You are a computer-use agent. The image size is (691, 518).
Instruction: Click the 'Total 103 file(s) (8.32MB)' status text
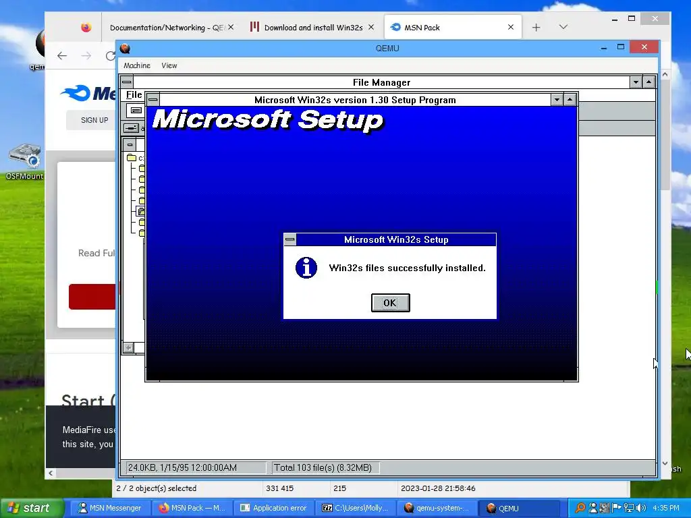(323, 468)
